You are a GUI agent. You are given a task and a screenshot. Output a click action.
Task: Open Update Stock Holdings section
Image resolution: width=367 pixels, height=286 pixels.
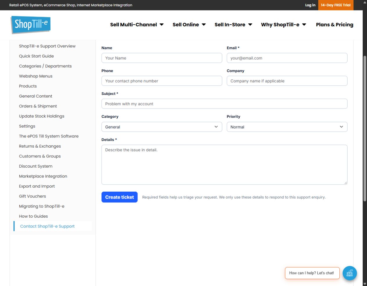coord(41,116)
